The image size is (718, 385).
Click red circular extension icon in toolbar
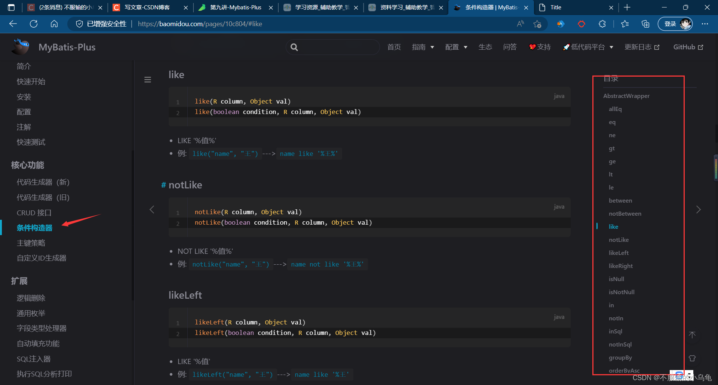(x=582, y=24)
